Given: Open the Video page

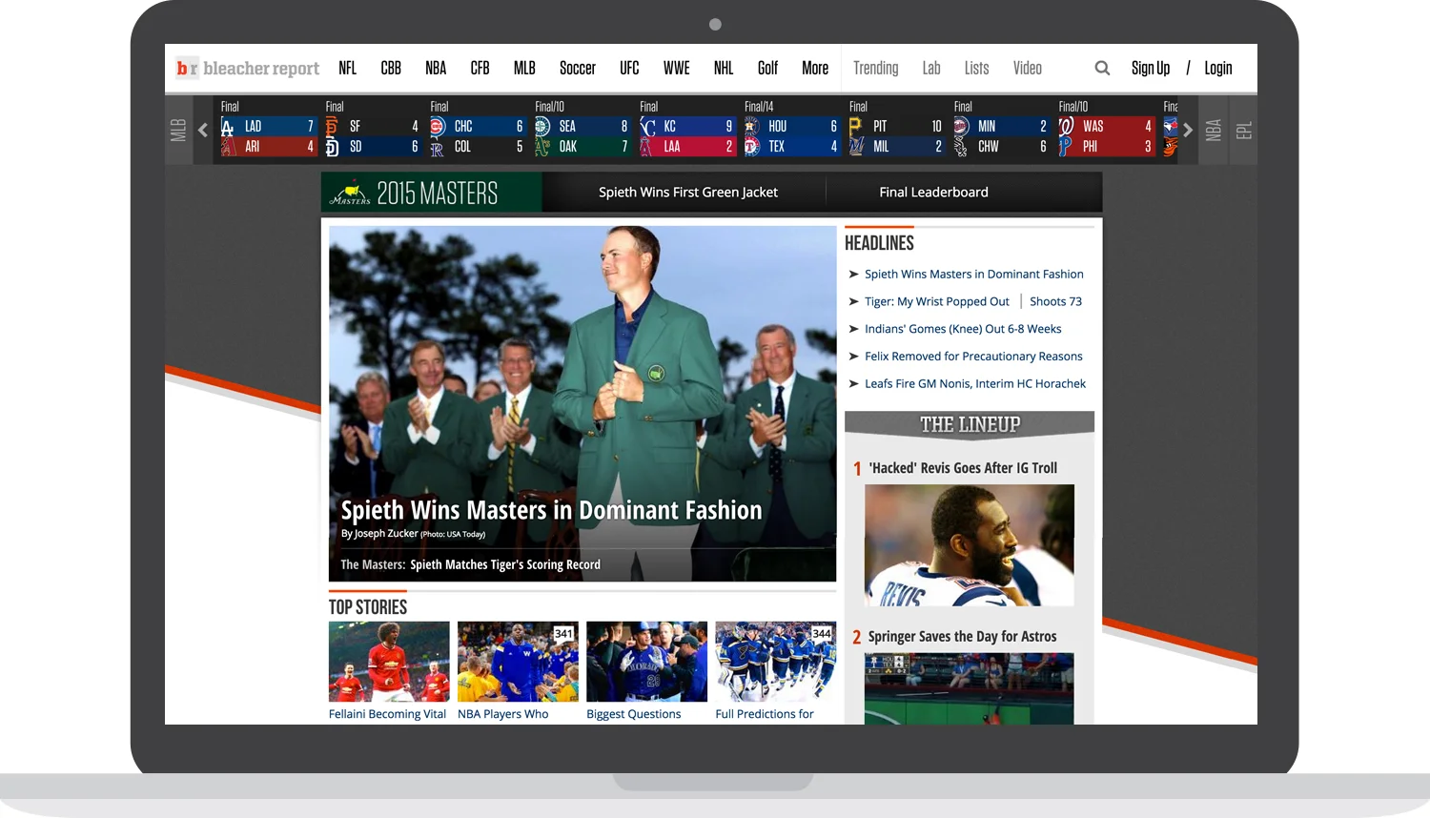Looking at the screenshot, I should point(1028,68).
